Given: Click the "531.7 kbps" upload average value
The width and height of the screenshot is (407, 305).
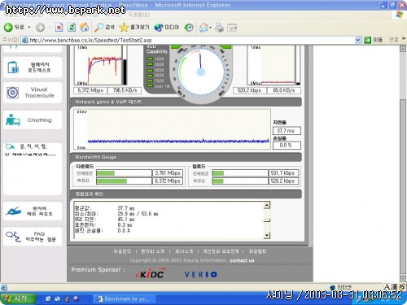Looking at the screenshot, I should click(x=283, y=173).
